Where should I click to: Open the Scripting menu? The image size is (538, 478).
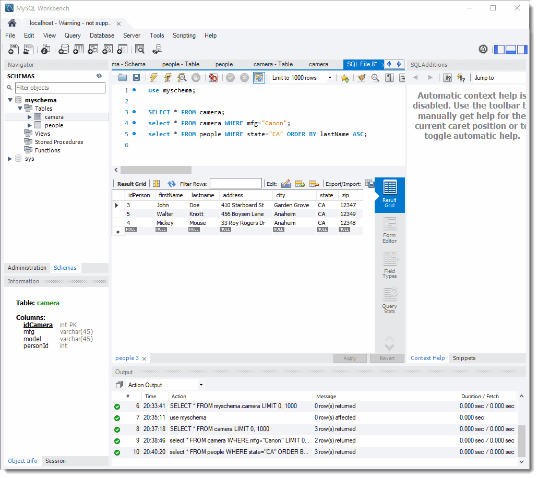click(184, 35)
